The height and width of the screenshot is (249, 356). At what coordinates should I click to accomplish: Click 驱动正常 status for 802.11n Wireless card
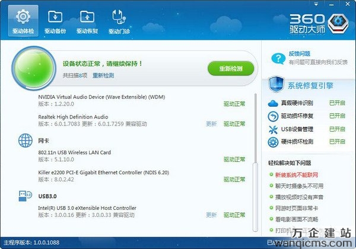point(234,159)
